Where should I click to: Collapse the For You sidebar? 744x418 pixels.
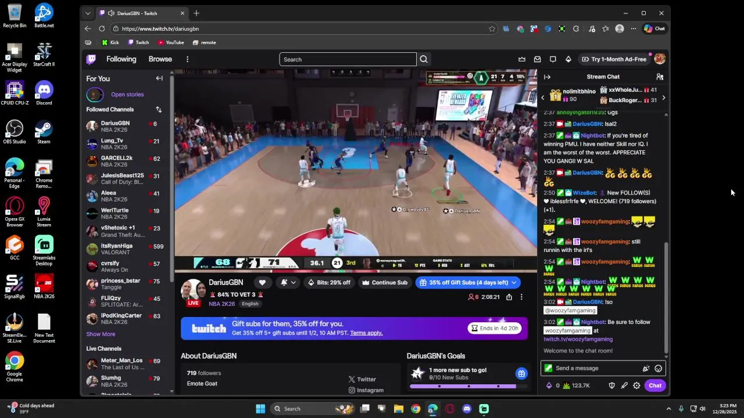[159, 78]
